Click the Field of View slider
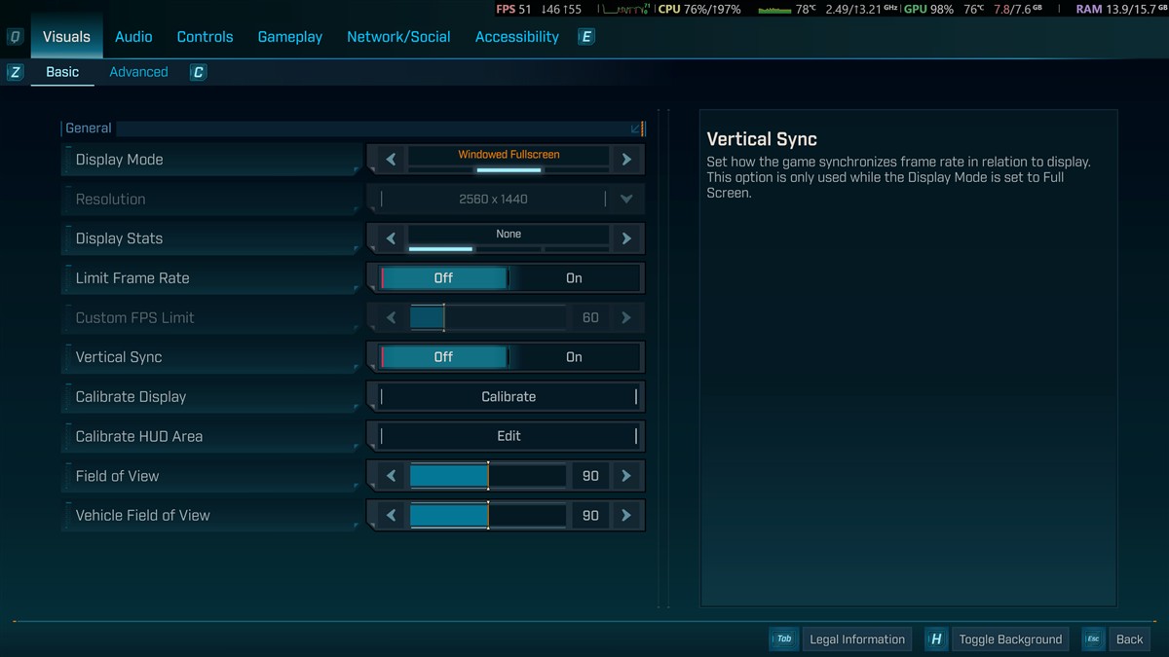 coord(487,476)
